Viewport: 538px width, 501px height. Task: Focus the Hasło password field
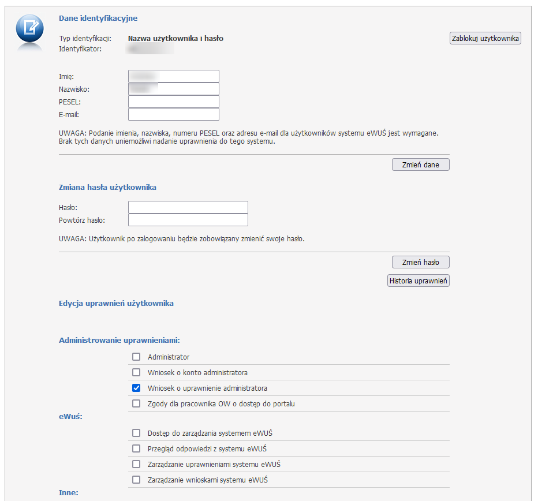pyautogui.click(x=188, y=207)
